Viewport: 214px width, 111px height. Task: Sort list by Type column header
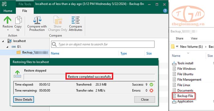(124, 53)
